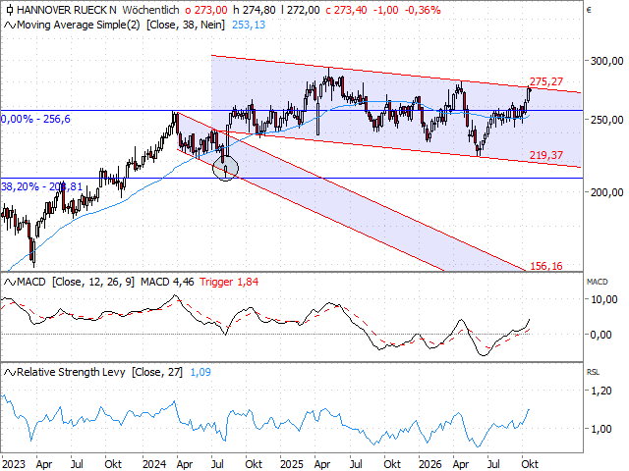Click the 1,00 RSL axis label
The image size is (629, 471).
click(600, 429)
